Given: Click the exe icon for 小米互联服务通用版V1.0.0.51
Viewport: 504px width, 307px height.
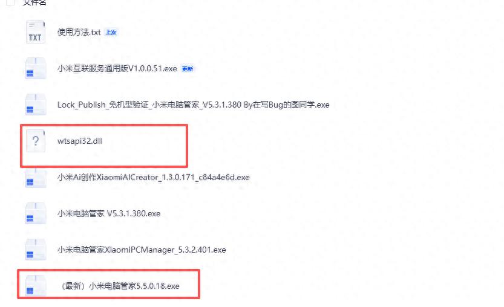Looking at the screenshot, I should pyautogui.click(x=35, y=68).
